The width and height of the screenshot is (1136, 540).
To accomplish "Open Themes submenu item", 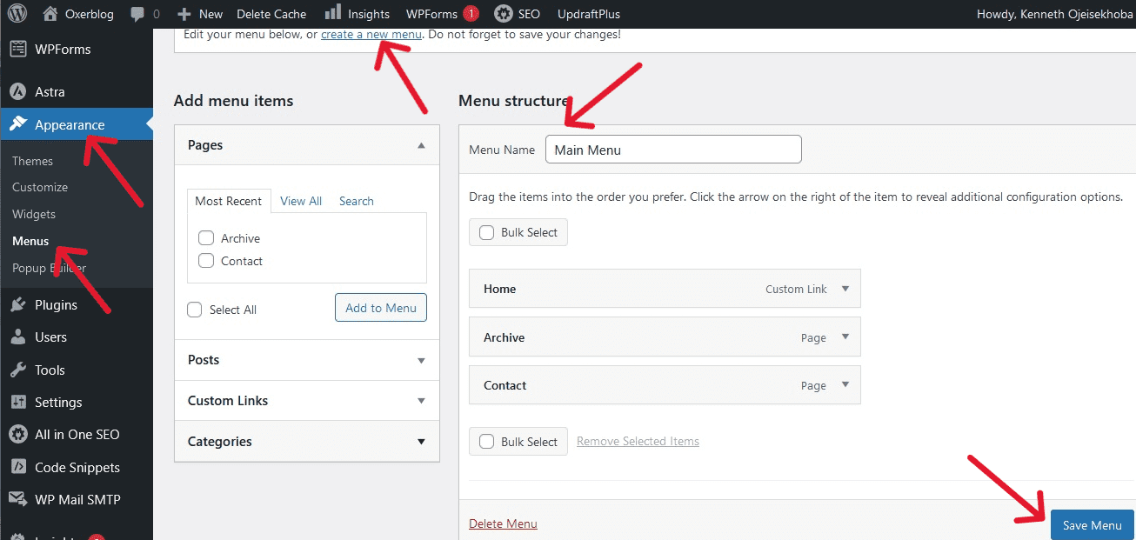I will (32, 161).
